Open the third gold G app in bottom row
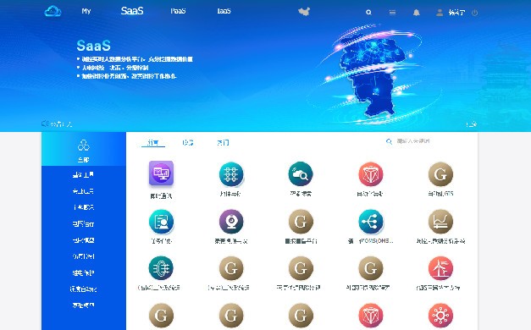 click(301, 316)
